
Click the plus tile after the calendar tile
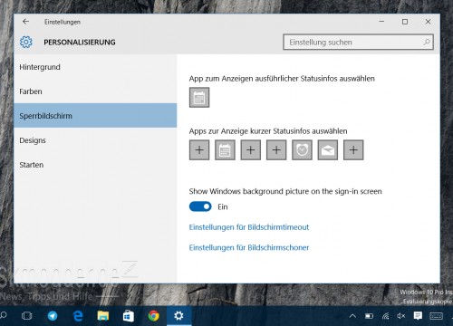point(251,150)
